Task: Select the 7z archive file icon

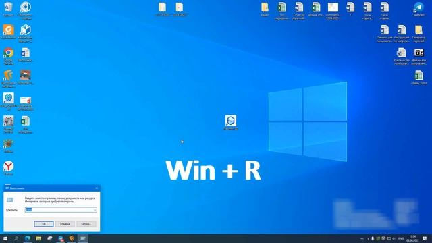Action: (x=418, y=57)
